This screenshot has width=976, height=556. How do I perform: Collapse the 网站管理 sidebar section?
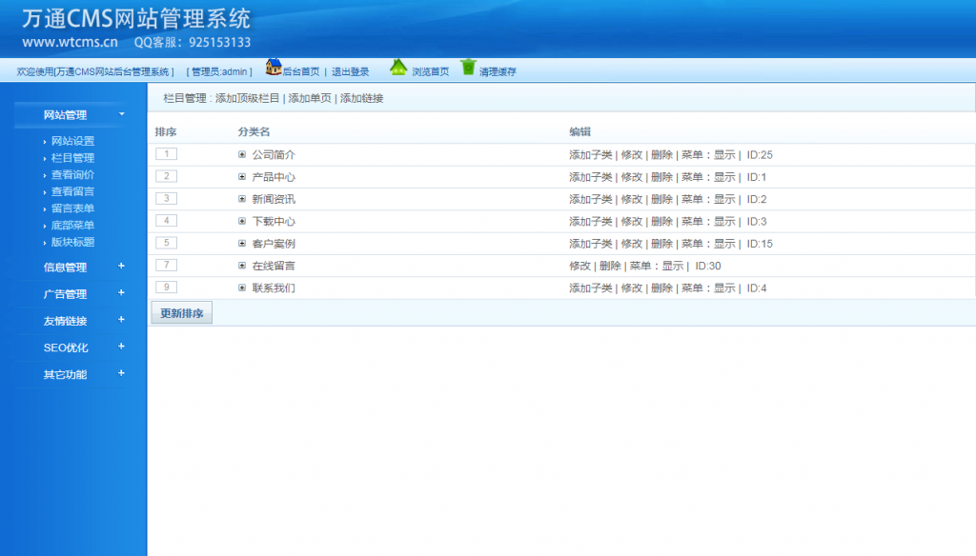coord(63,113)
